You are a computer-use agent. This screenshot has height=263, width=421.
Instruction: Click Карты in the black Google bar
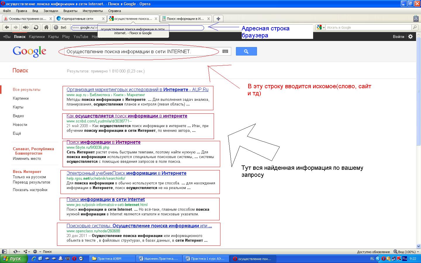click(54, 37)
